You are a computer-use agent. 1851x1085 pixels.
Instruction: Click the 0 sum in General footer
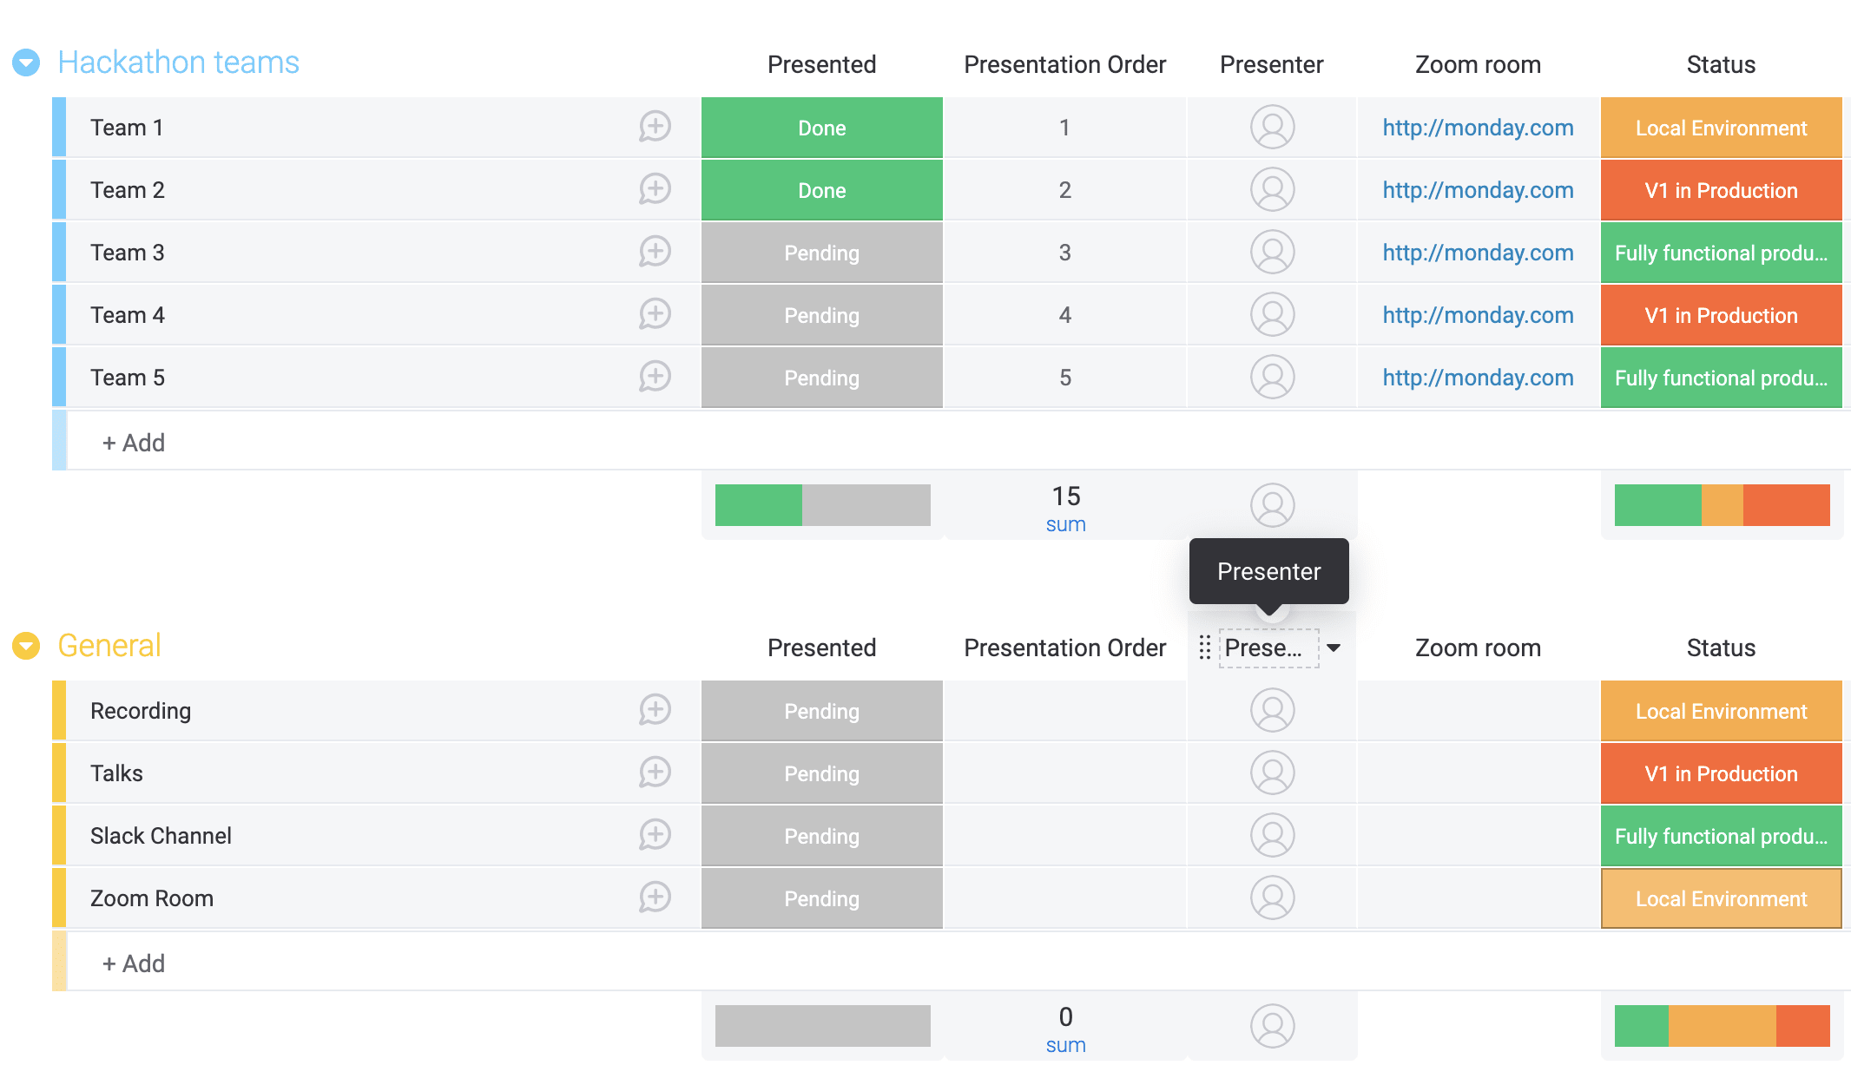(1065, 1017)
